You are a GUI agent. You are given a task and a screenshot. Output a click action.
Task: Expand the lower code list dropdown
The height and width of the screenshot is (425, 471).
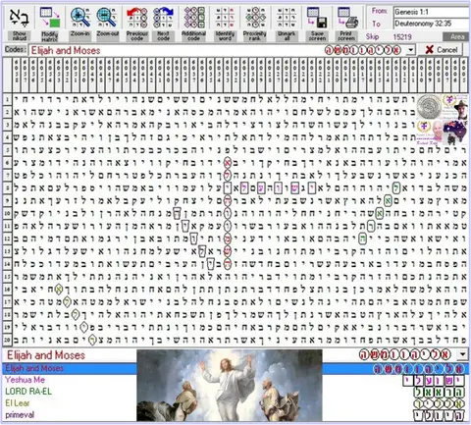[462, 354]
